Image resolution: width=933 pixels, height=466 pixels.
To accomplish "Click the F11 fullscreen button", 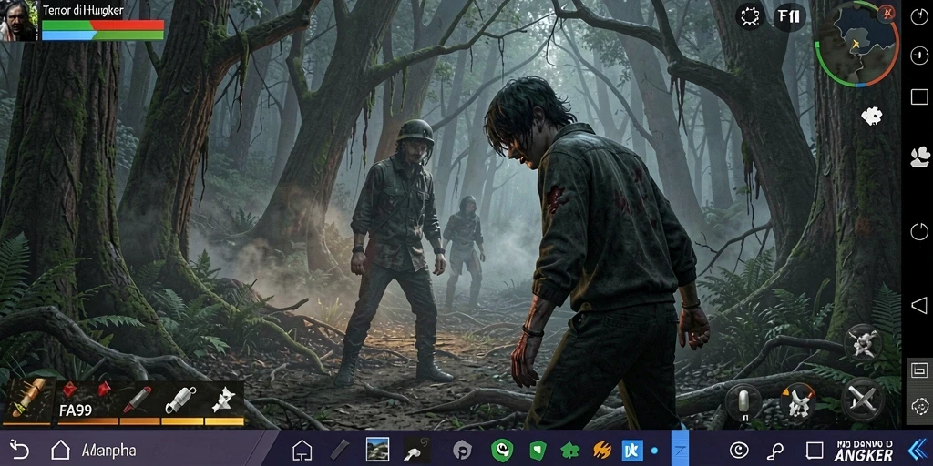I will pos(790,16).
